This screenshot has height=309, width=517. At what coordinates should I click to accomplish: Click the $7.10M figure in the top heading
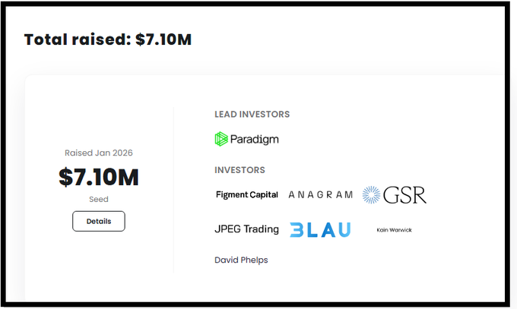point(163,39)
